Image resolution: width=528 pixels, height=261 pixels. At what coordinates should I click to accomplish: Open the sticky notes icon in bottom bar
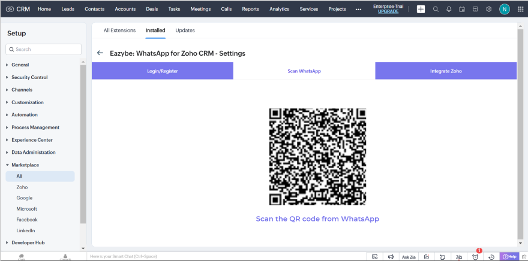pos(443,257)
